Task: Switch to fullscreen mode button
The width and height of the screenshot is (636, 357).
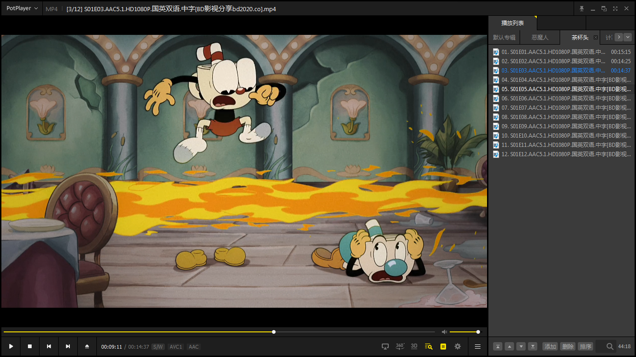Action: pyautogui.click(x=615, y=8)
